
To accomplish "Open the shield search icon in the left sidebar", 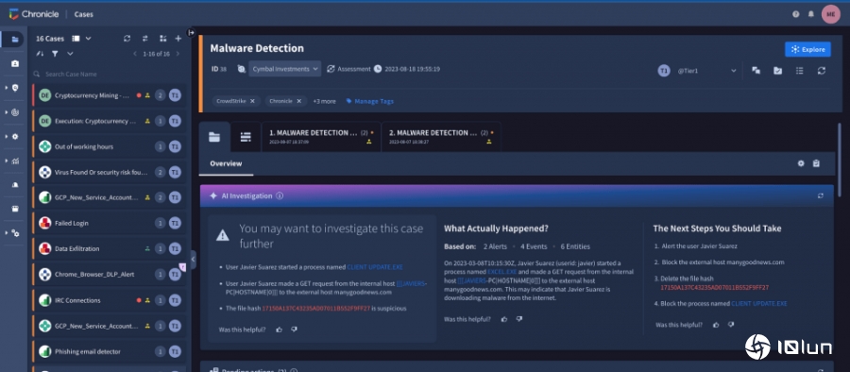I will click(15, 88).
